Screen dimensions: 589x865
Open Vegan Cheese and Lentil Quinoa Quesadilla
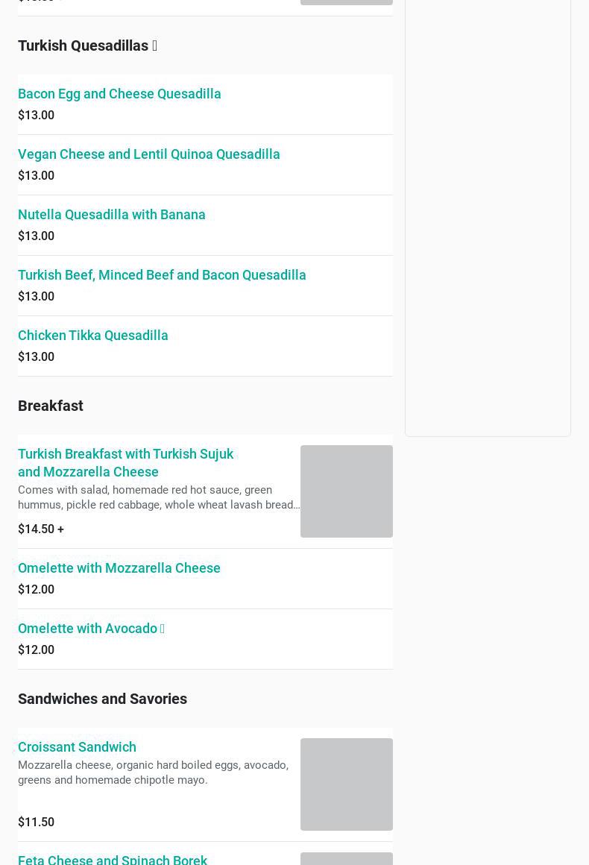click(x=149, y=154)
